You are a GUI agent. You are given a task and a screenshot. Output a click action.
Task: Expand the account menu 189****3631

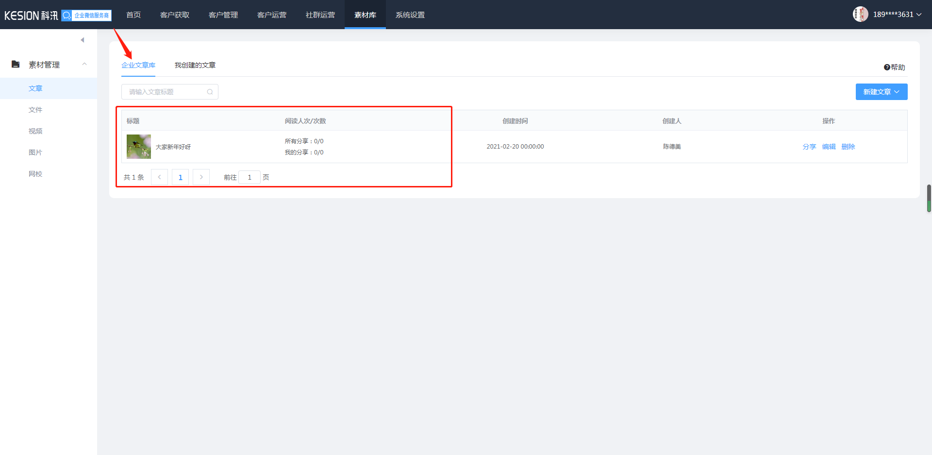click(x=897, y=15)
